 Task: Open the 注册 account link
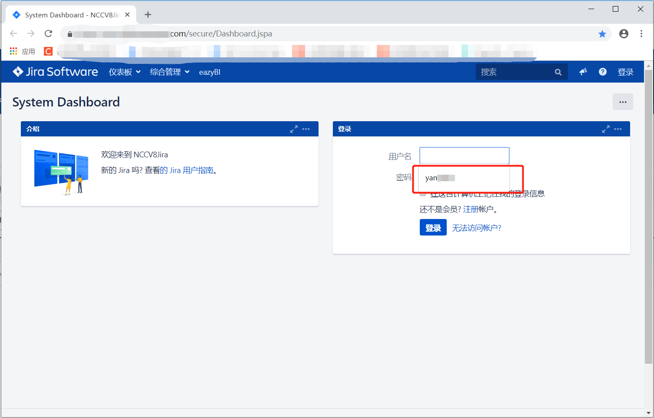pyautogui.click(x=471, y=209)
